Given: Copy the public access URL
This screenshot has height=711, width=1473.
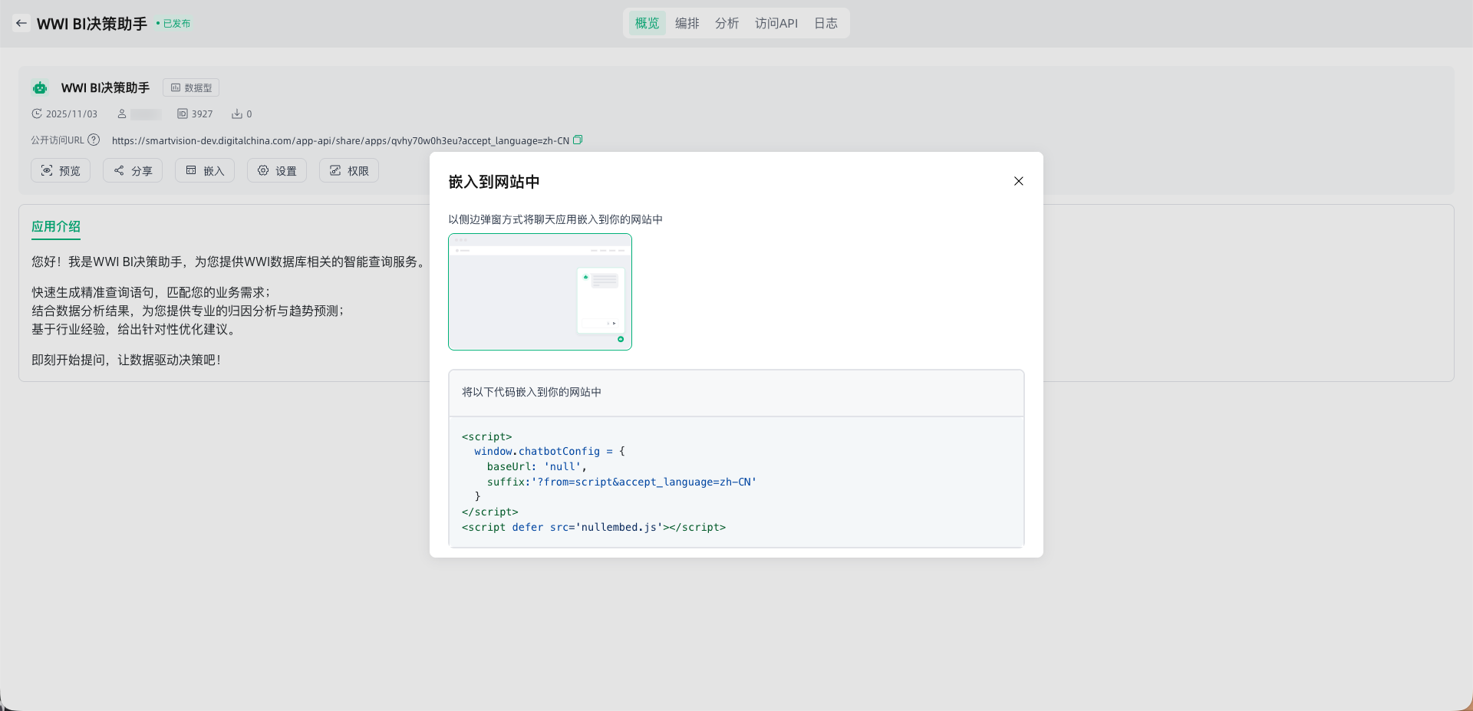Looking at the screenshot, I should point(578,140).
